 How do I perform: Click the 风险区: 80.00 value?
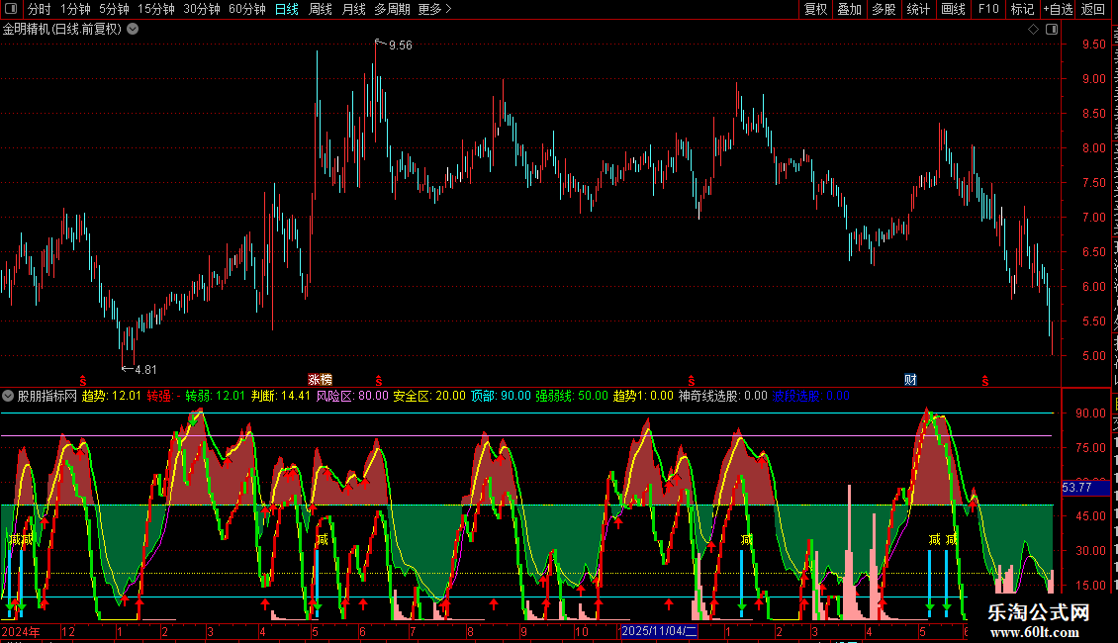click(352, 396)
